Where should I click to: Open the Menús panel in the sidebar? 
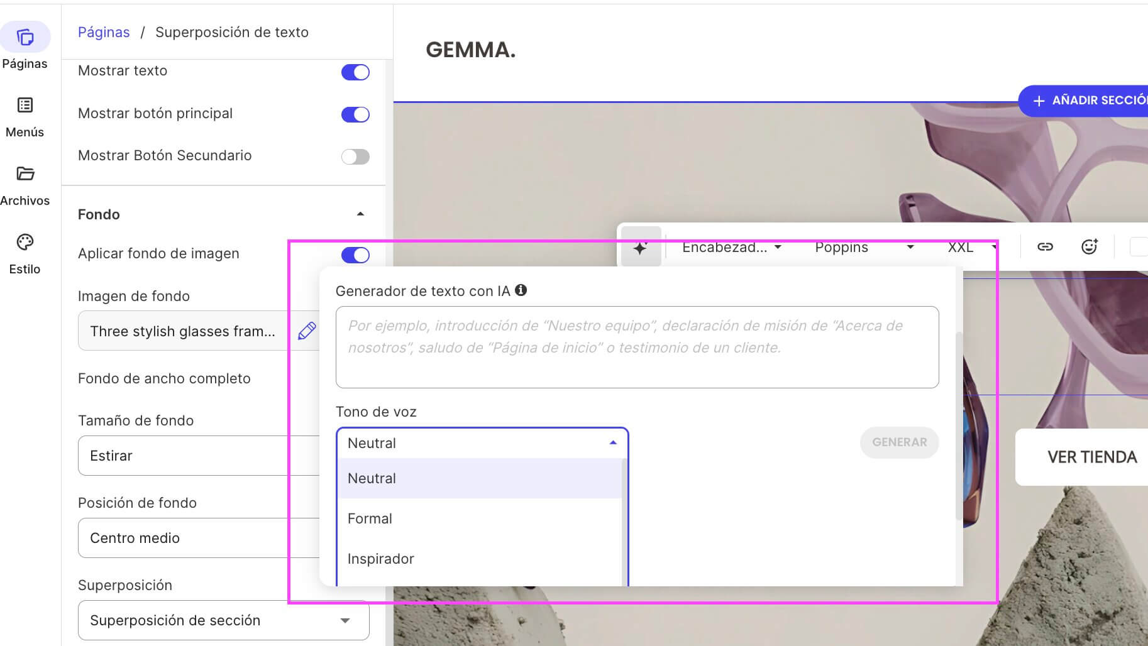coord(25,114)
